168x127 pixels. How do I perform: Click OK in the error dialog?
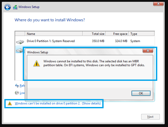tap(141, 93)
